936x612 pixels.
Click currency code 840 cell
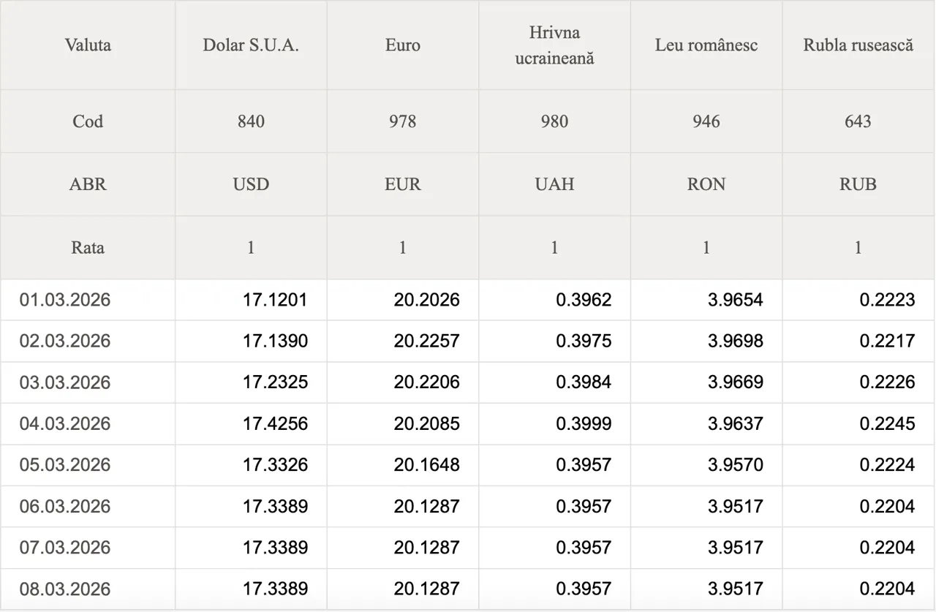click(251, 121)
